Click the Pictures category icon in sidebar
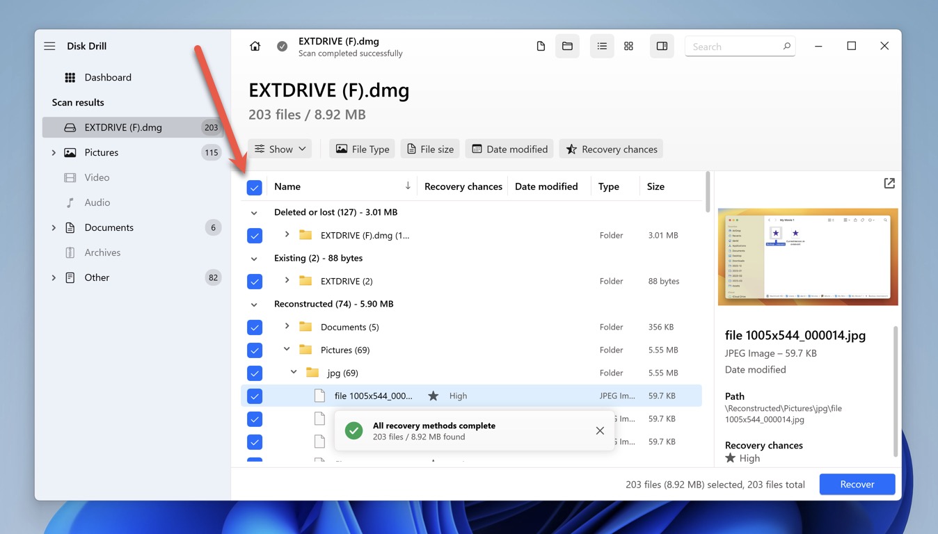This screenshot has height=534, width=938. point(70,152)
